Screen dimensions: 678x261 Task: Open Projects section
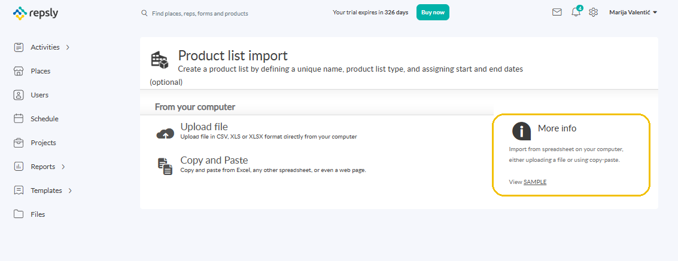[x=43, y=143]
